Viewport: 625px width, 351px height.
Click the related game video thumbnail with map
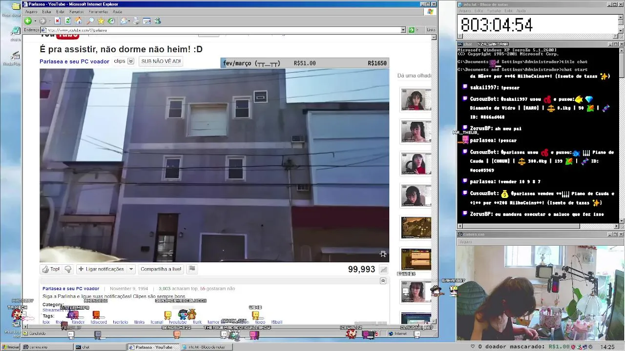coord(416,228)
